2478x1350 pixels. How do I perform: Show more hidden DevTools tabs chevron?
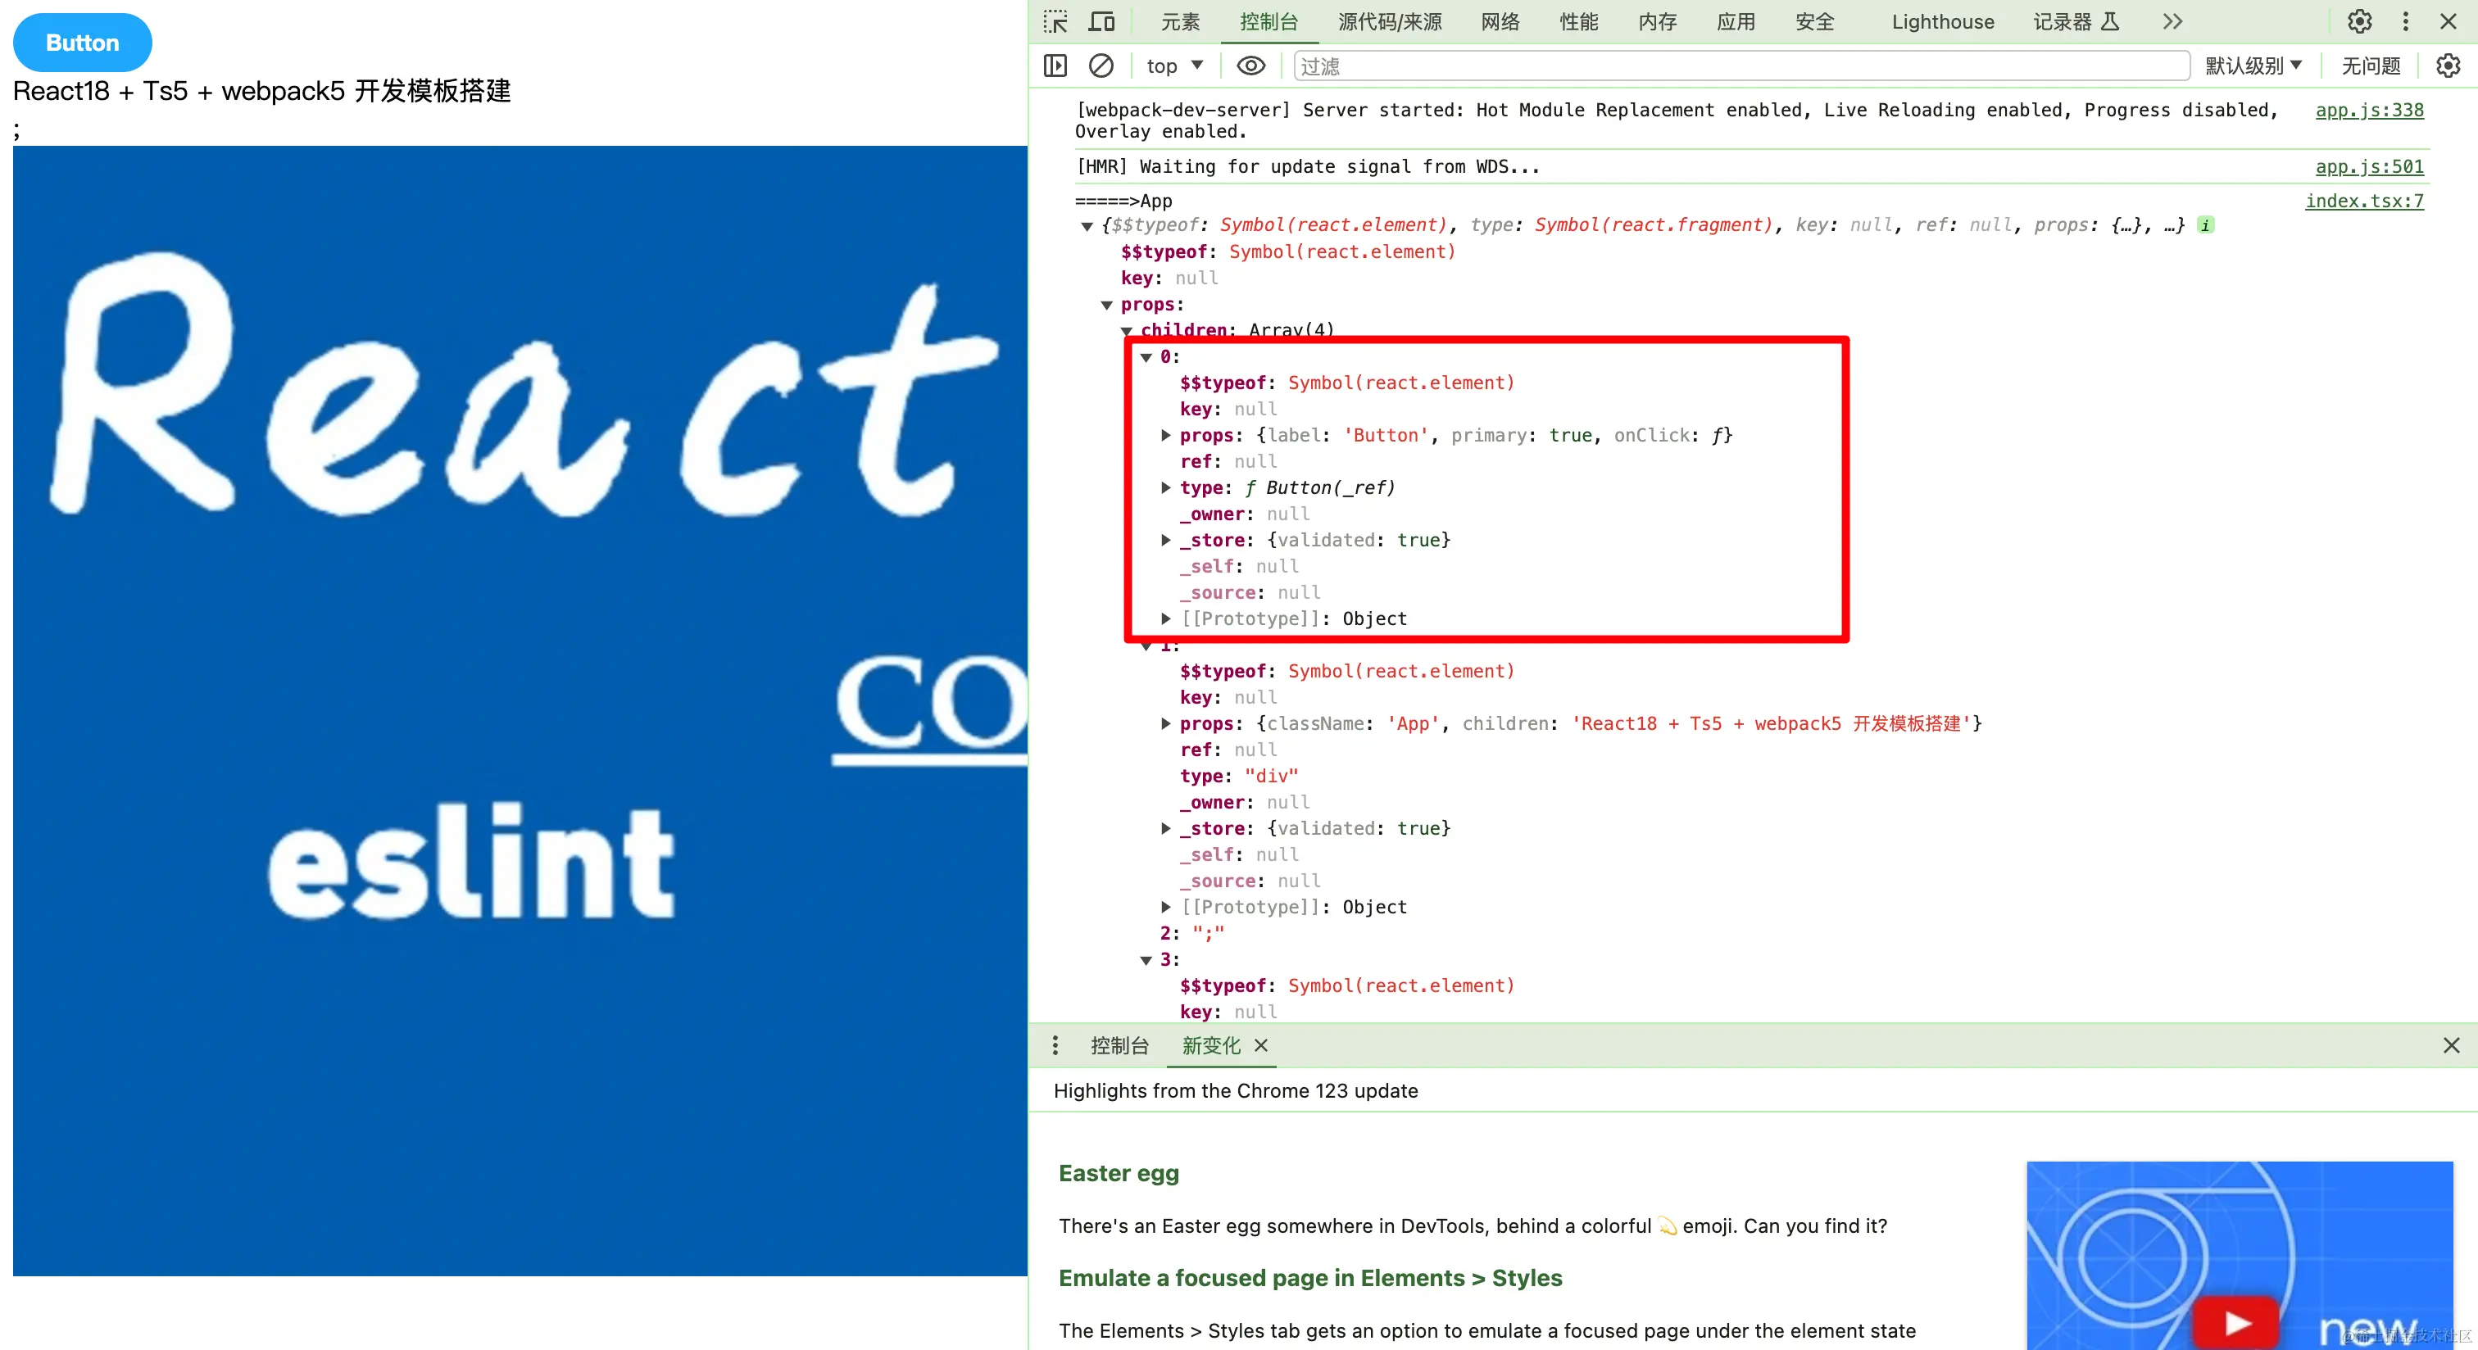[2173, 21]
